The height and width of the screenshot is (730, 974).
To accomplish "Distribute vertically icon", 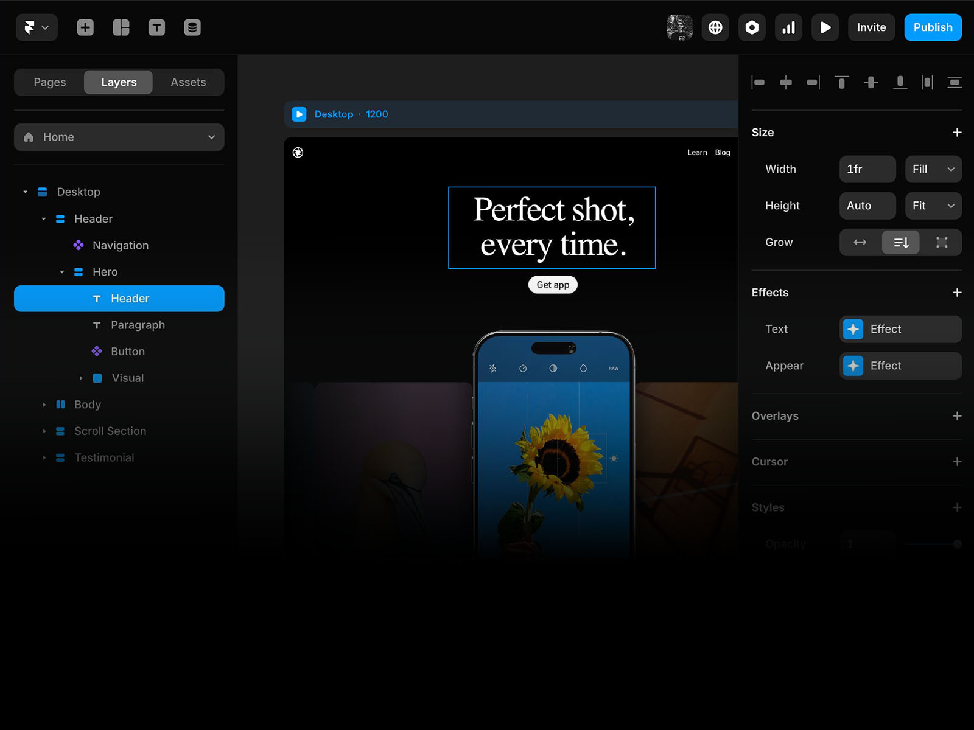I will [955, 82].
